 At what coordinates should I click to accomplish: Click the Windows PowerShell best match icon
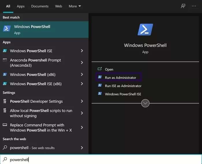click(x=7, y=29)
